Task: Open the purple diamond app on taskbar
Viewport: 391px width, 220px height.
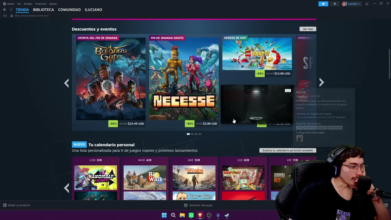Action: coord(218,215)
